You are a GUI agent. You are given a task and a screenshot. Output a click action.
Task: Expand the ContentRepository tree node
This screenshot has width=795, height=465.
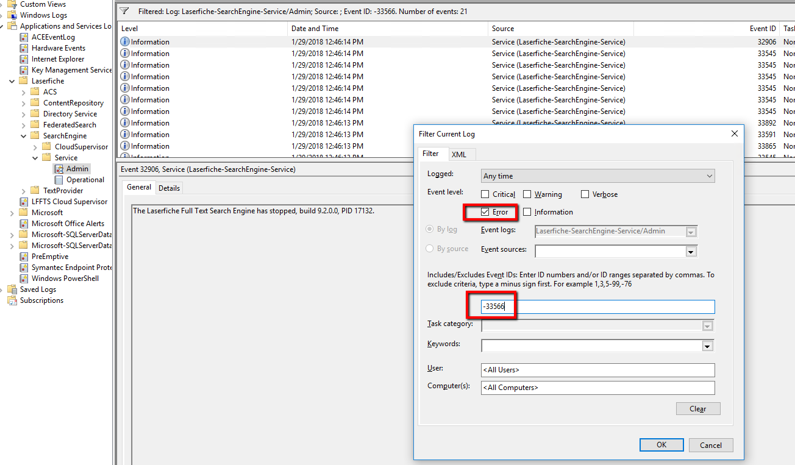[x=24, y=103]
